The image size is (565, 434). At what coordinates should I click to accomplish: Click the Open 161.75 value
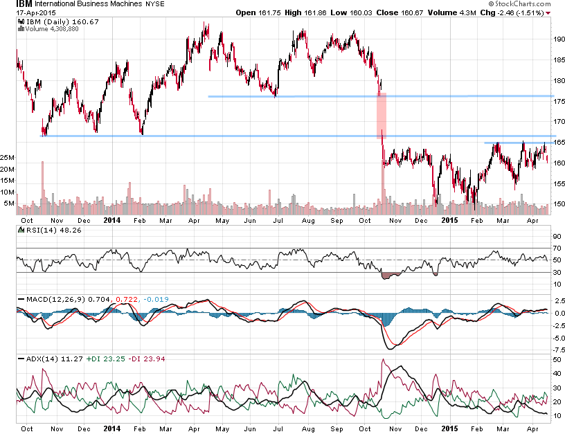pyautogui.click(x=258, y=12)
